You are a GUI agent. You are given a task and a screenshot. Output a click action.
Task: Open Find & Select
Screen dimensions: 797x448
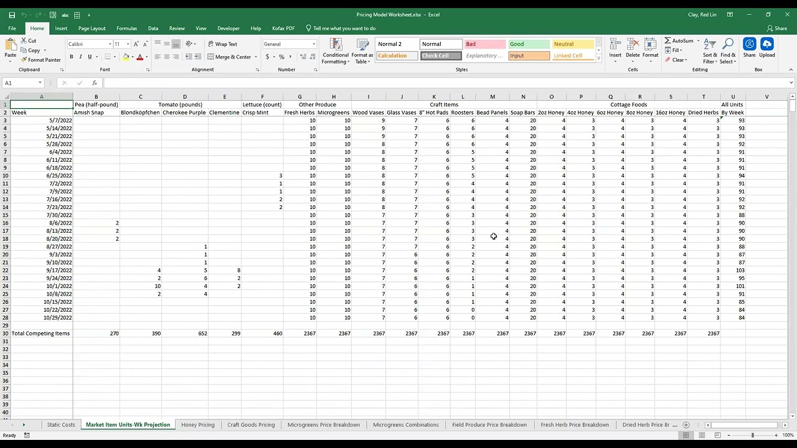click(728, 51)
